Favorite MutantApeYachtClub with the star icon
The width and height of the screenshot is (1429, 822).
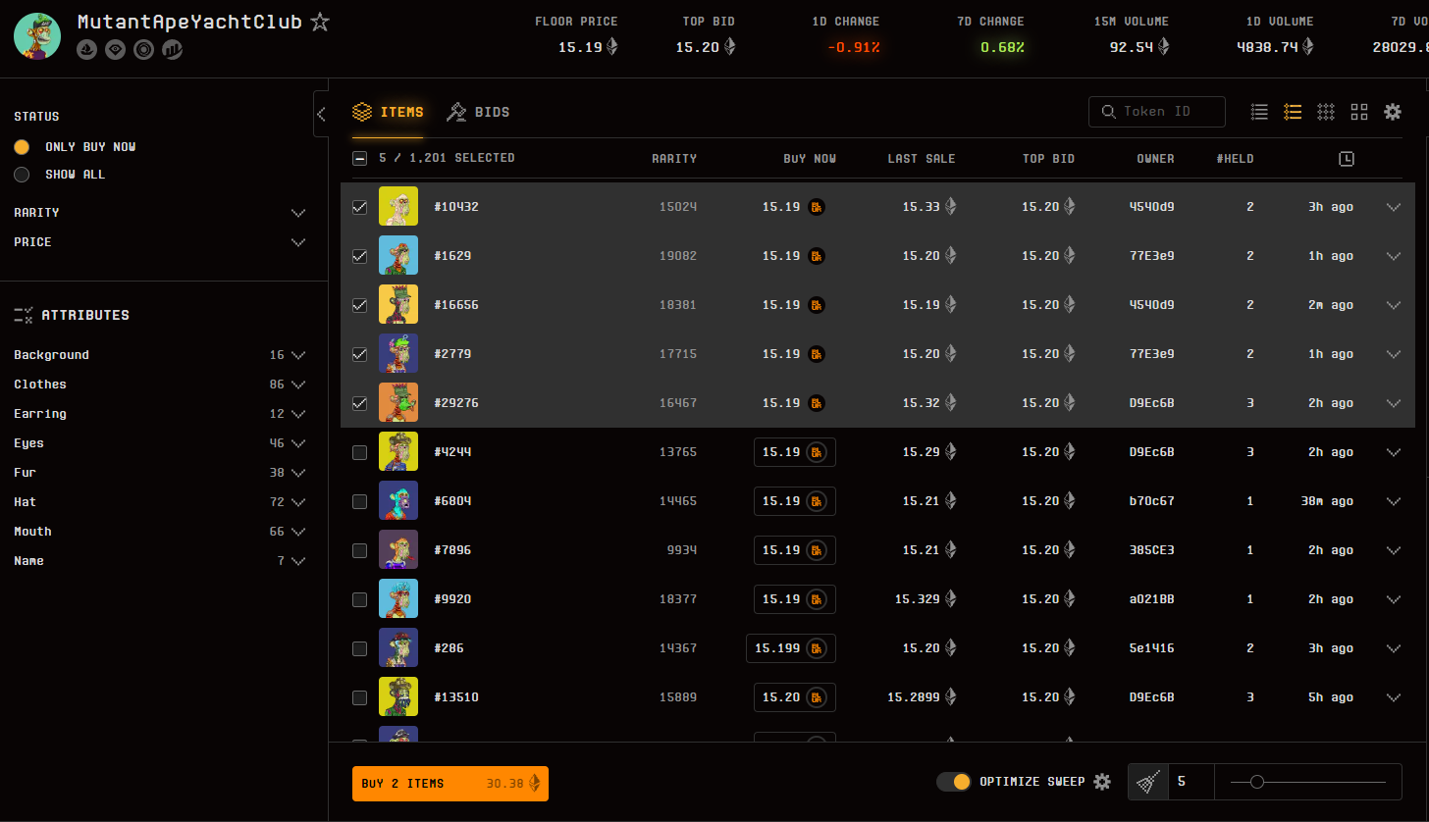[x=320, y=22]
